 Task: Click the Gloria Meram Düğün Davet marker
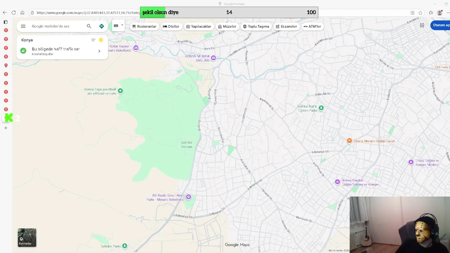coord(349,141)
